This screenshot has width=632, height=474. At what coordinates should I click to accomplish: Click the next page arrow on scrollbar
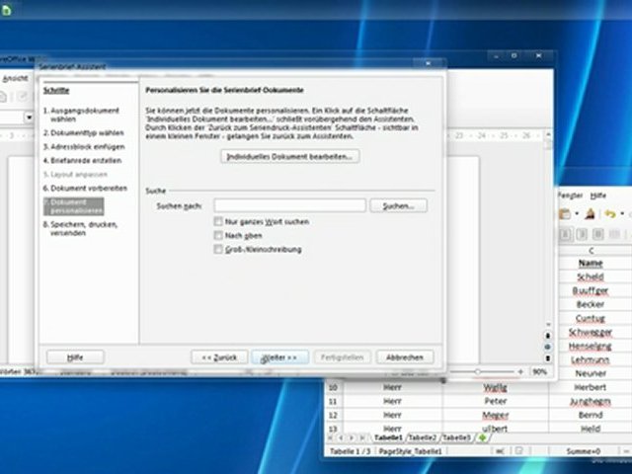tap(548, 359)
